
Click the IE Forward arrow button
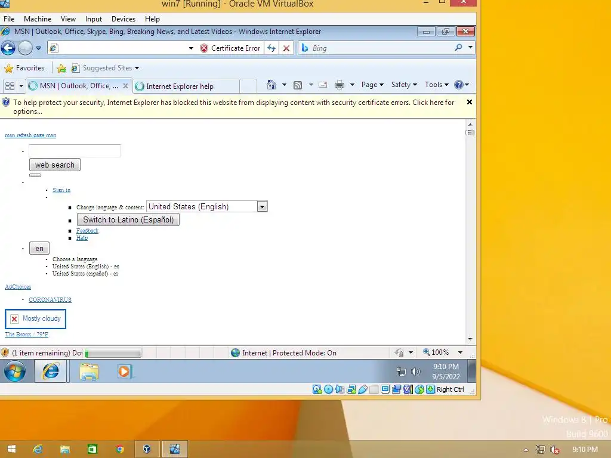pyautogui.click(x=25, y=48)
